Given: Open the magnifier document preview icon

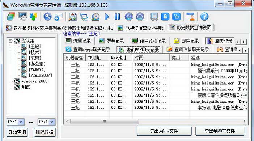Looking at the screenshot, I should tap(73, 17).
